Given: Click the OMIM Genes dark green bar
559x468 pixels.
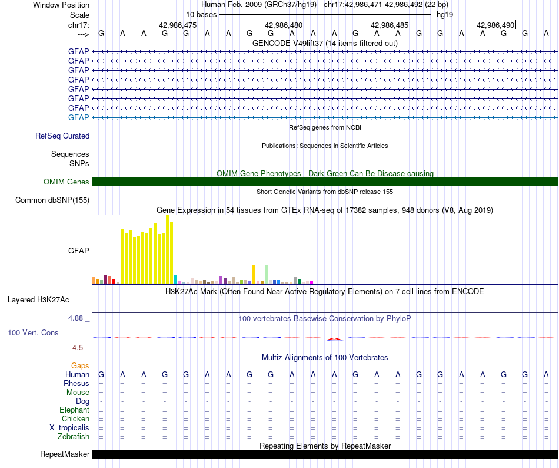Looking at the screenshot, I should 325,182.
